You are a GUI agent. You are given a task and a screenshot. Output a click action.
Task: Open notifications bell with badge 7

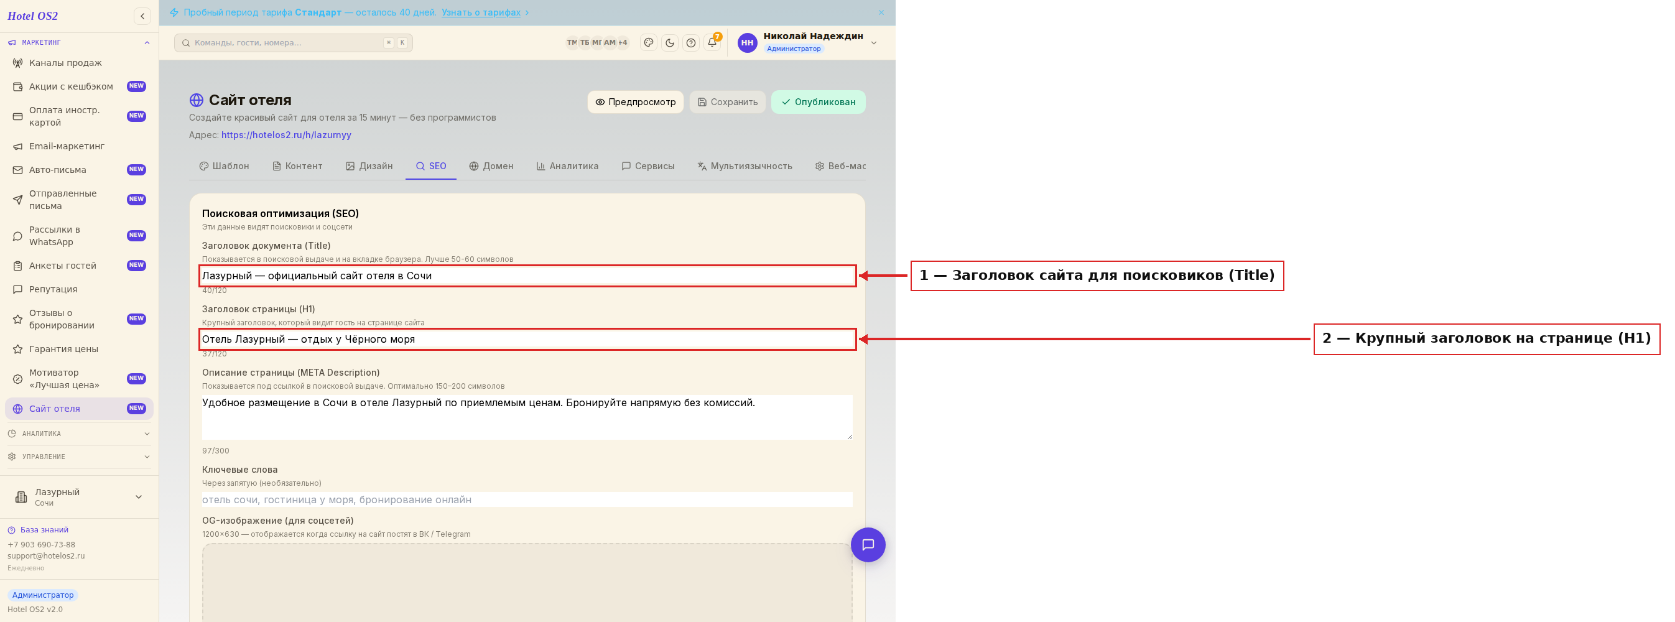point(713,42)
